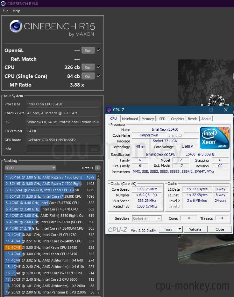Click the CPU-Z window title icon
This screenshot has width=234, height=297.
pyautogui.click(x=109, y=110)
